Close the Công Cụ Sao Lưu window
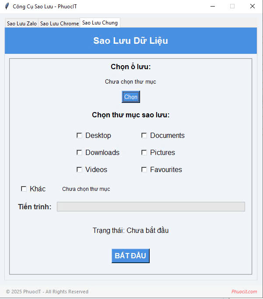Image resolution: width=263 pixels, height=299 pixels. click(252, 6)
